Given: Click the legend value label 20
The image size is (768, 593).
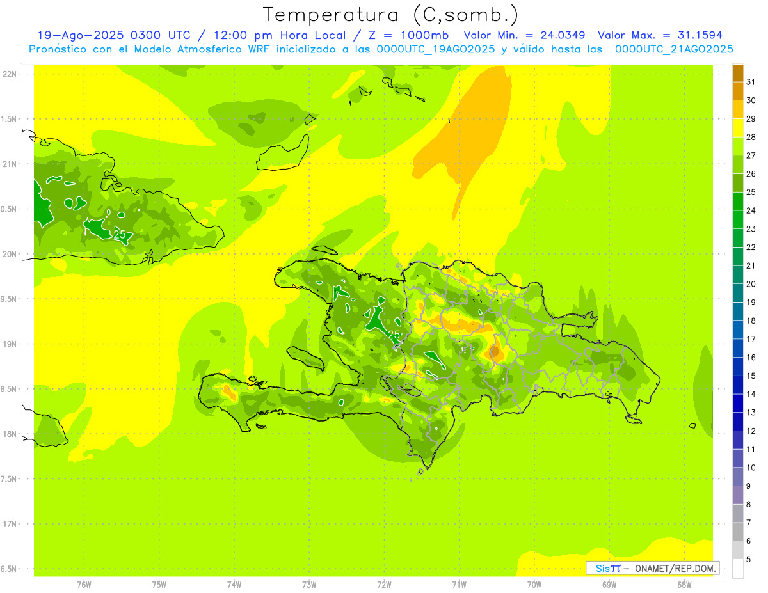Looking at the screenshot, I should tap(751, 284).
